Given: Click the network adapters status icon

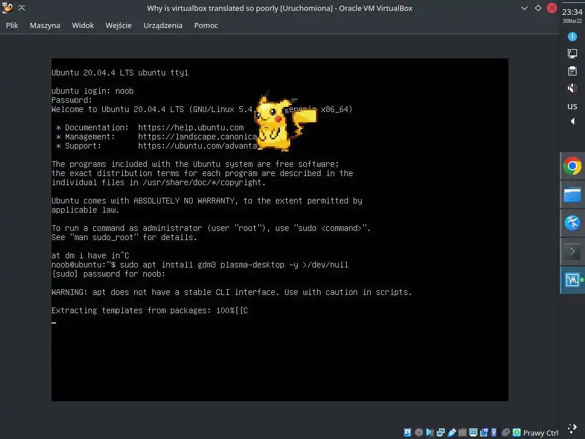Looking at the screenshot, I should [x=440, y=432].
